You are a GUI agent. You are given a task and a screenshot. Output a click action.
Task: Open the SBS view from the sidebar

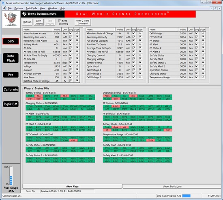[x=11, y=41]
